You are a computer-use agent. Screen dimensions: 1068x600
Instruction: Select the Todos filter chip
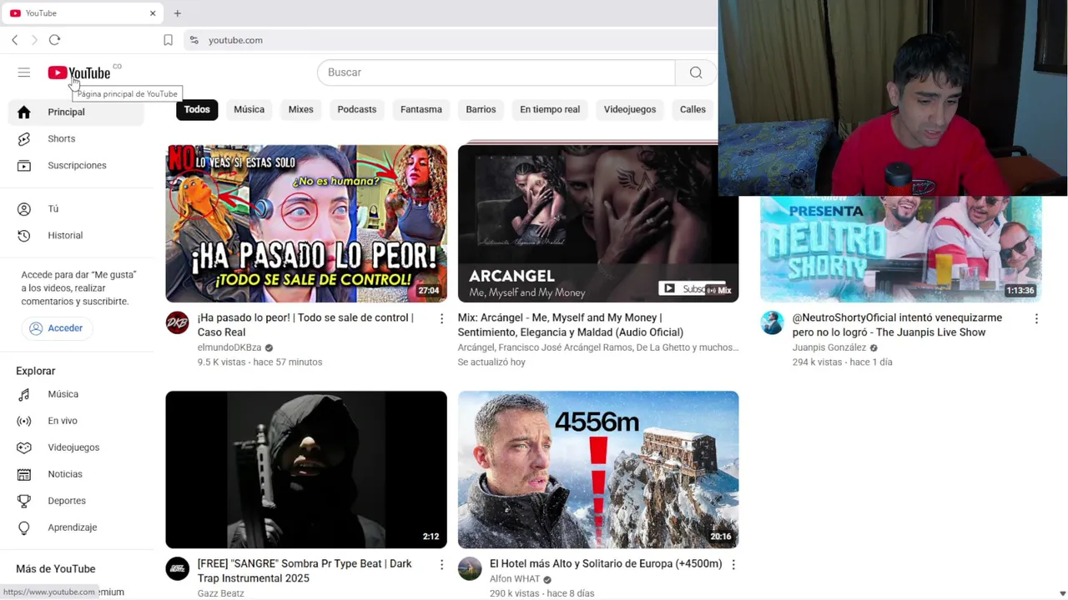[197, 109]
